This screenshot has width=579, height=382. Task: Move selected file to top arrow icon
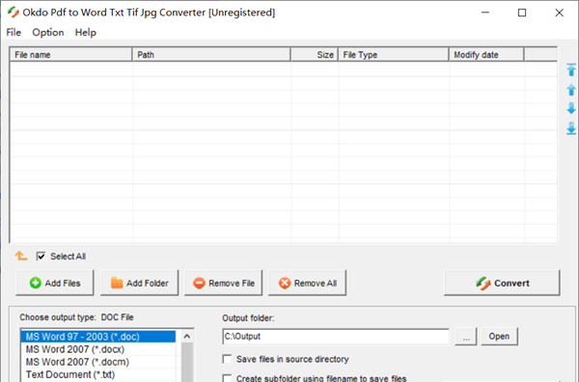pos(571,69)
